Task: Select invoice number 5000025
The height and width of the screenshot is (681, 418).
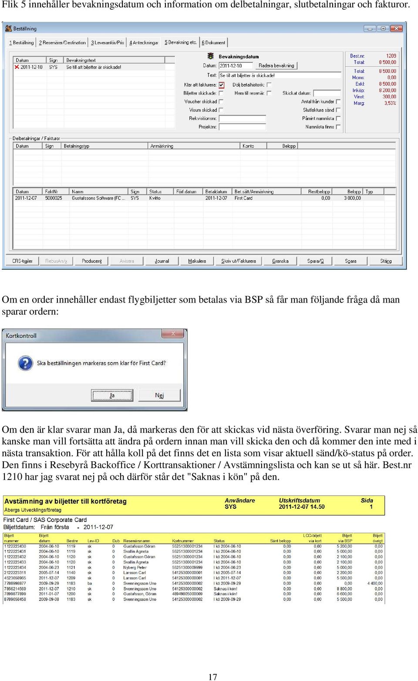Action: pos(54,198)
